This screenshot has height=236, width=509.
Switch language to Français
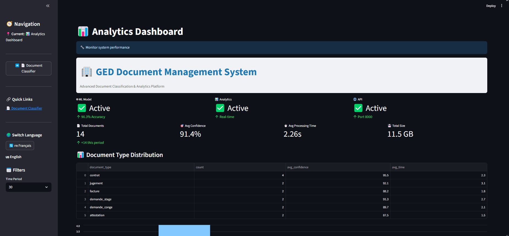[x=20, y=146]
